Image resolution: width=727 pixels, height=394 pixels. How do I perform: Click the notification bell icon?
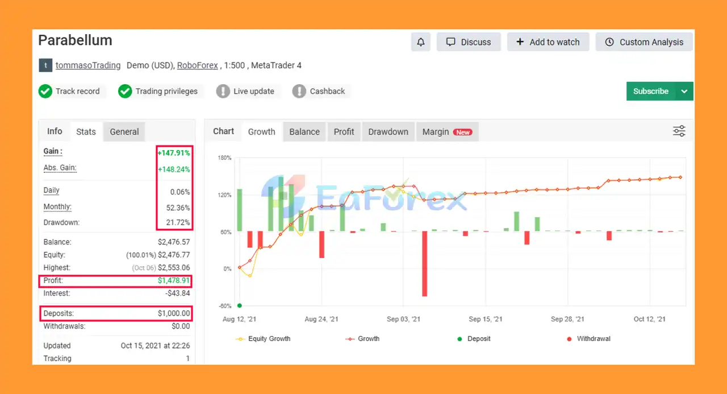point(421,42)
